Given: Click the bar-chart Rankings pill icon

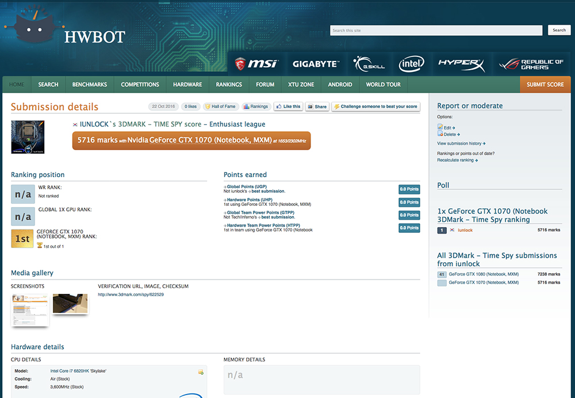Looking at the screenshot, I should (x=247, y=106).
